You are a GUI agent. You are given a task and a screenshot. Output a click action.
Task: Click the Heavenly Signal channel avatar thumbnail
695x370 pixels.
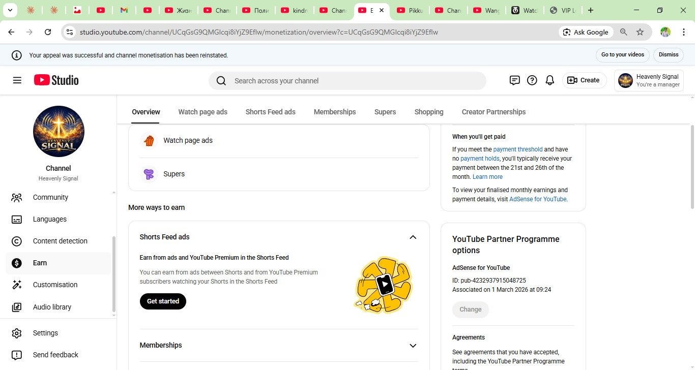59,131
